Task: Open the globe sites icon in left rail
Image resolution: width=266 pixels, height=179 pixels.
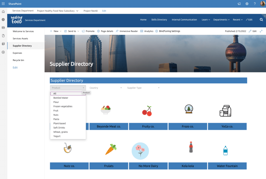Action: (3, 19)
